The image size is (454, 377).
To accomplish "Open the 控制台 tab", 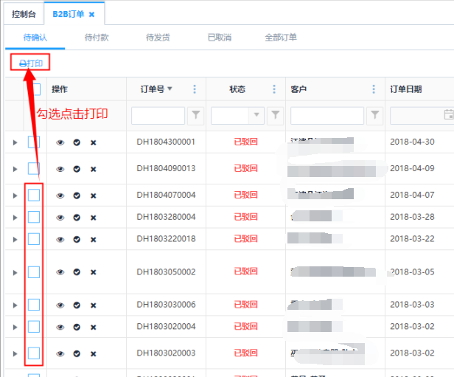I will point(23,14).
